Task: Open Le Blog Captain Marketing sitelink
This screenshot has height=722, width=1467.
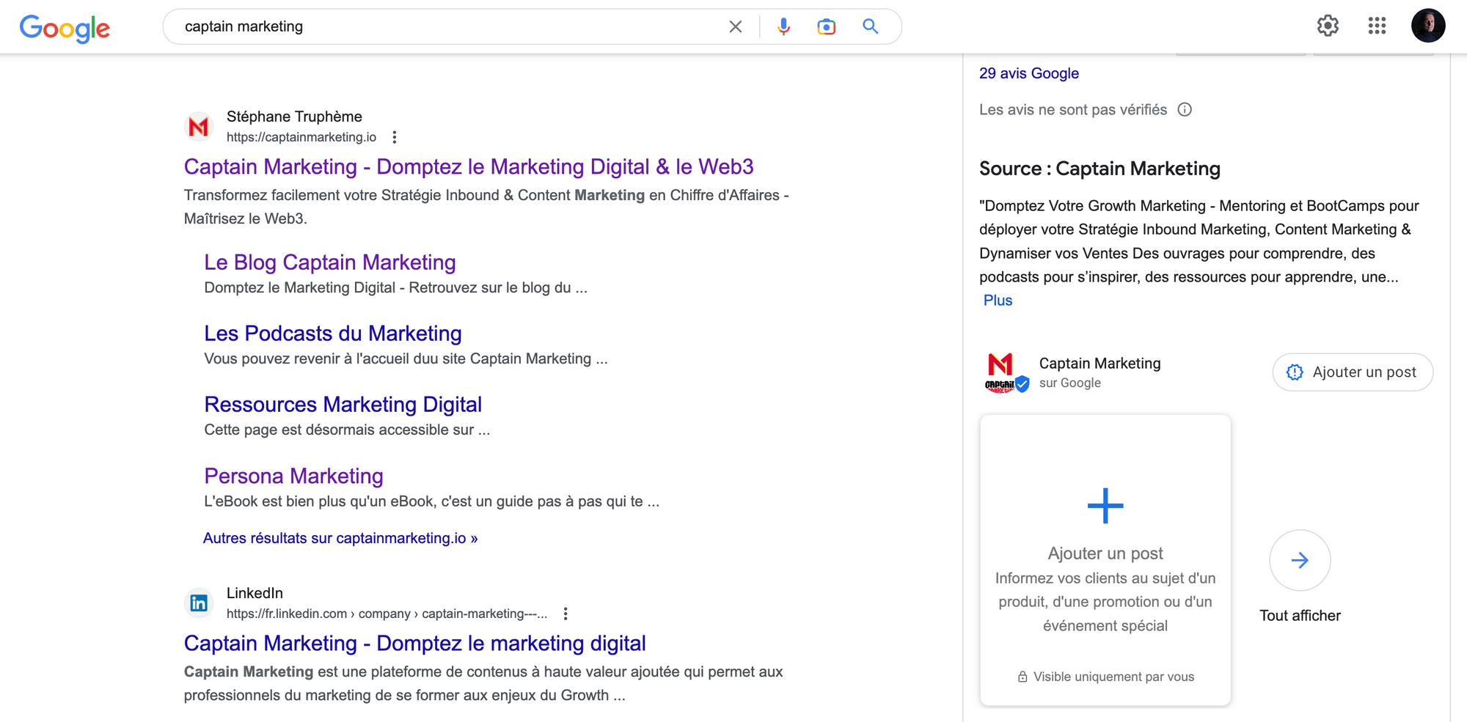Action: (330, 262)
